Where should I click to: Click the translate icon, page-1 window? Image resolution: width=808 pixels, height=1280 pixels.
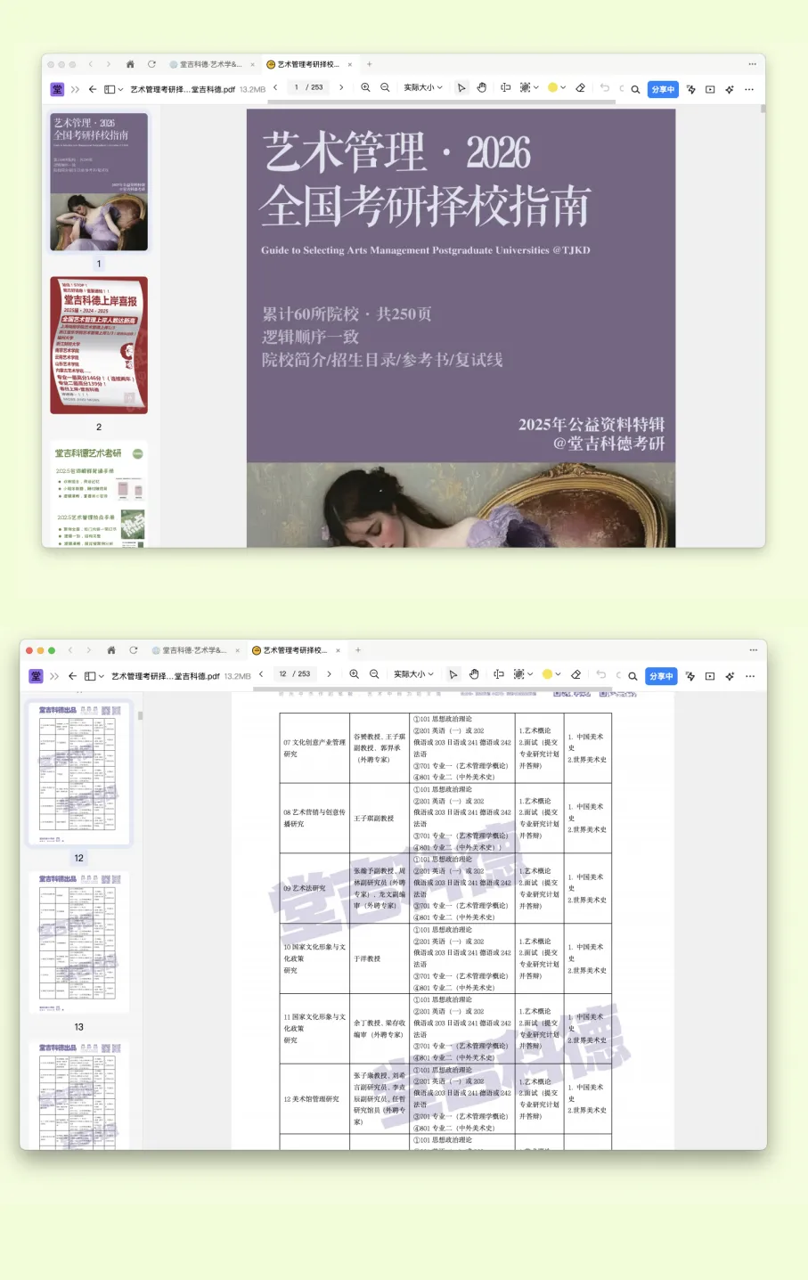tap(690, 89)
